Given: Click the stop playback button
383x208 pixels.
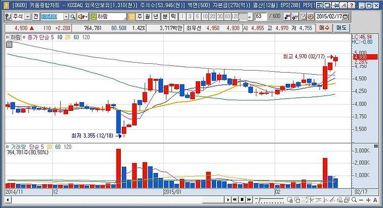Looking at the screenshot, I should [x=242, y=200].
